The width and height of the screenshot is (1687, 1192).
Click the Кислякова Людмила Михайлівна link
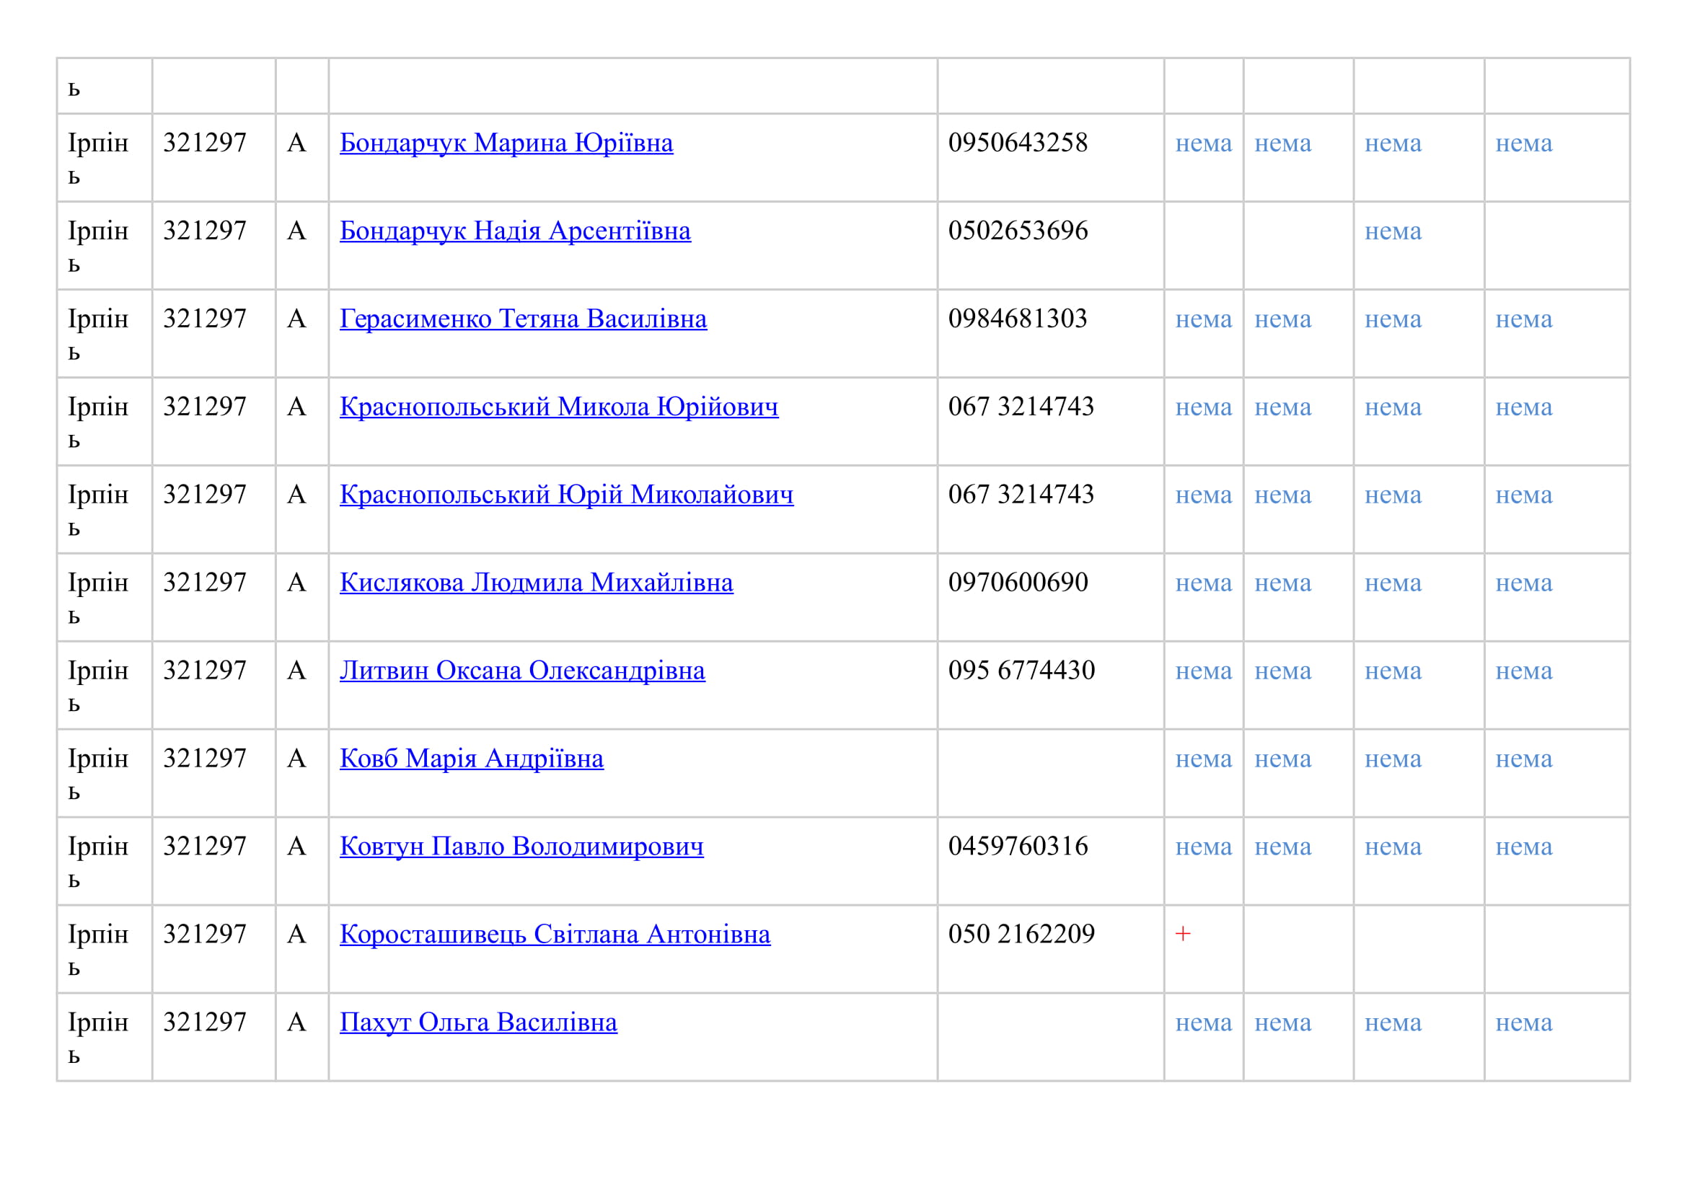click(536, 584)
